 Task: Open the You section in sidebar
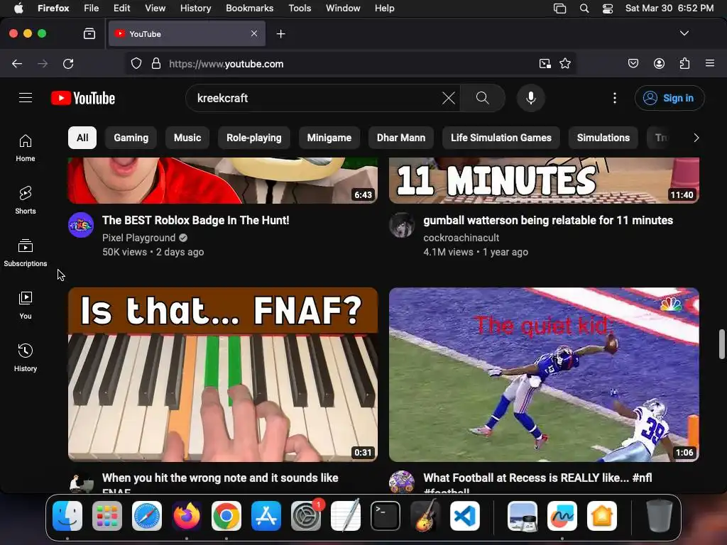(x=26, y=305)
